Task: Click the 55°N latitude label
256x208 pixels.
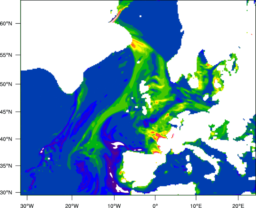Action: (6, 55)
